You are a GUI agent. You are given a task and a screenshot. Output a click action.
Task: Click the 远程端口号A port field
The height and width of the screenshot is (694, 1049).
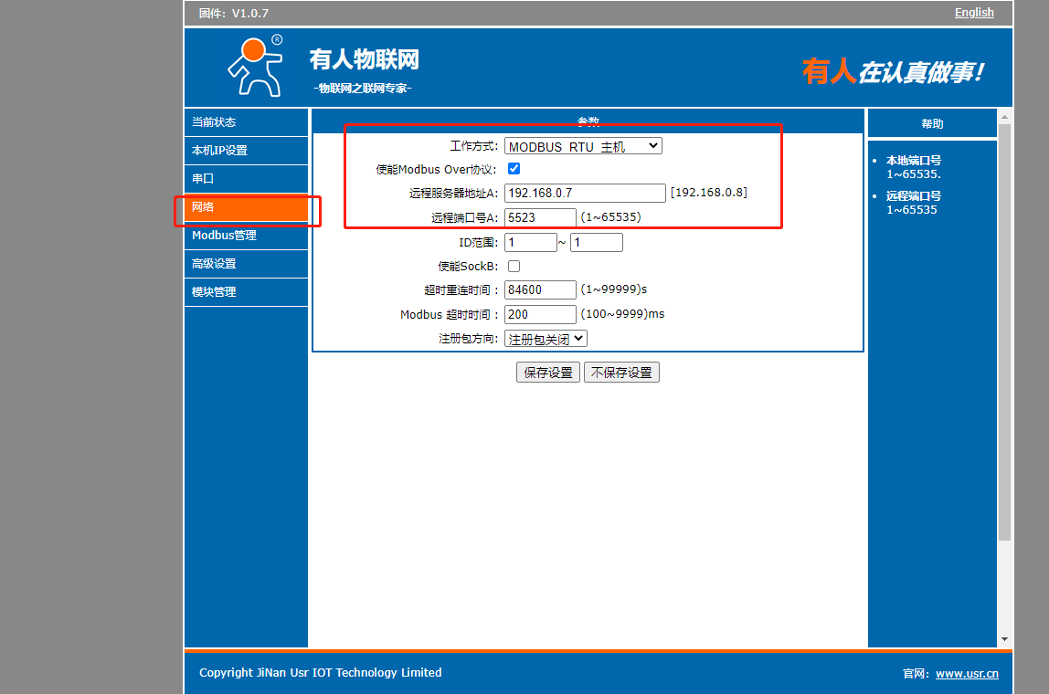click(540, 217)
